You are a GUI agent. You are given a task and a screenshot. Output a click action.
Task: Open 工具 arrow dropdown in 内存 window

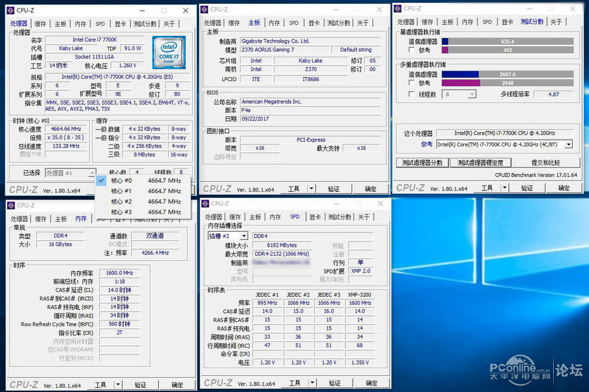pos(118,384)
